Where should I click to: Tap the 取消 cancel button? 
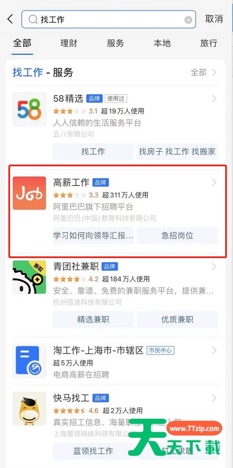click(x=214, y=19)
